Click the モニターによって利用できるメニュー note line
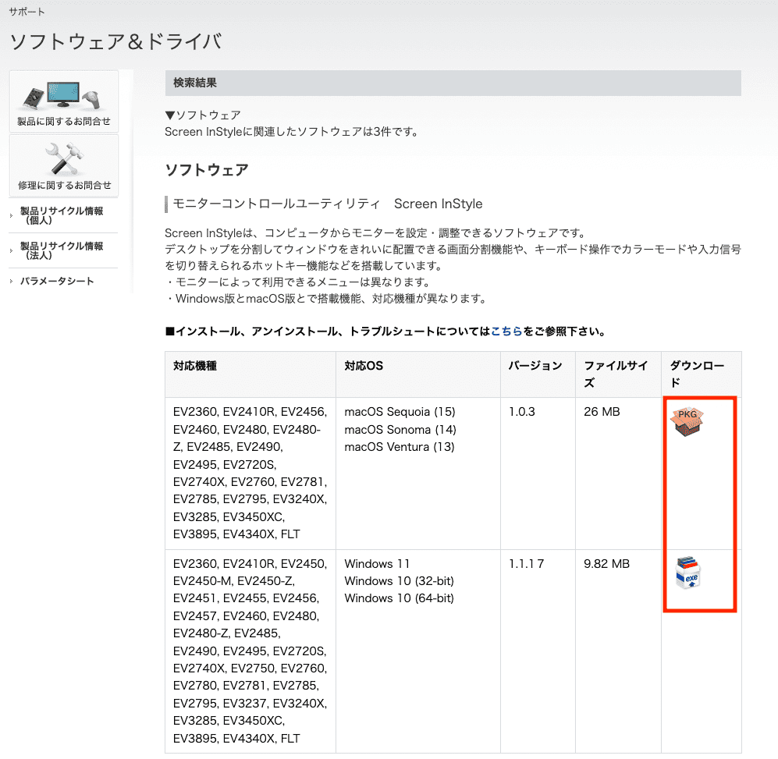This screenshot has height=759, width=778. click(298, 282)
